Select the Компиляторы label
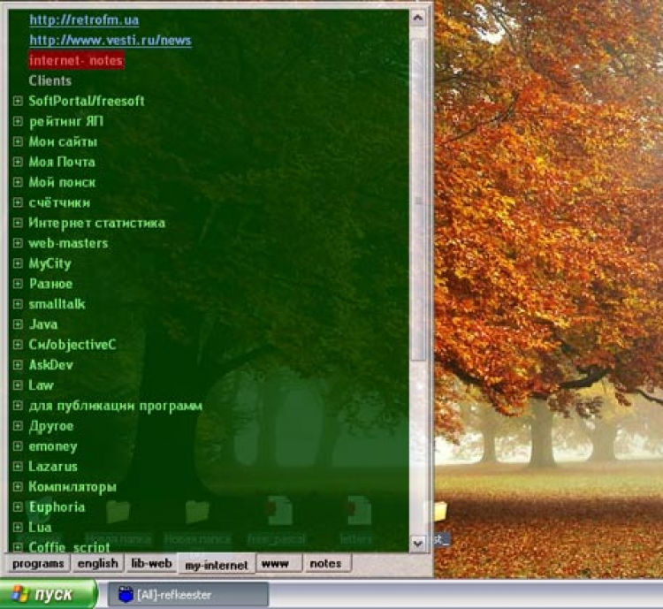Viewport: 663px width, 609px height. (72, 487)
